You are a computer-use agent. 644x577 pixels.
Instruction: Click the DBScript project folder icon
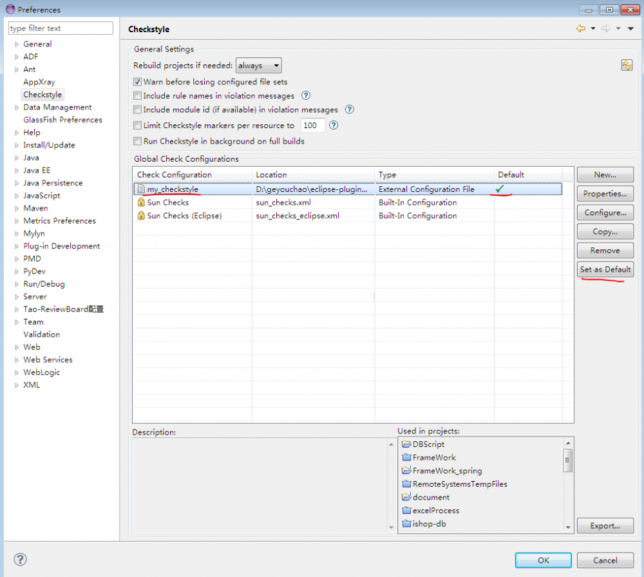tap(406, 444)
